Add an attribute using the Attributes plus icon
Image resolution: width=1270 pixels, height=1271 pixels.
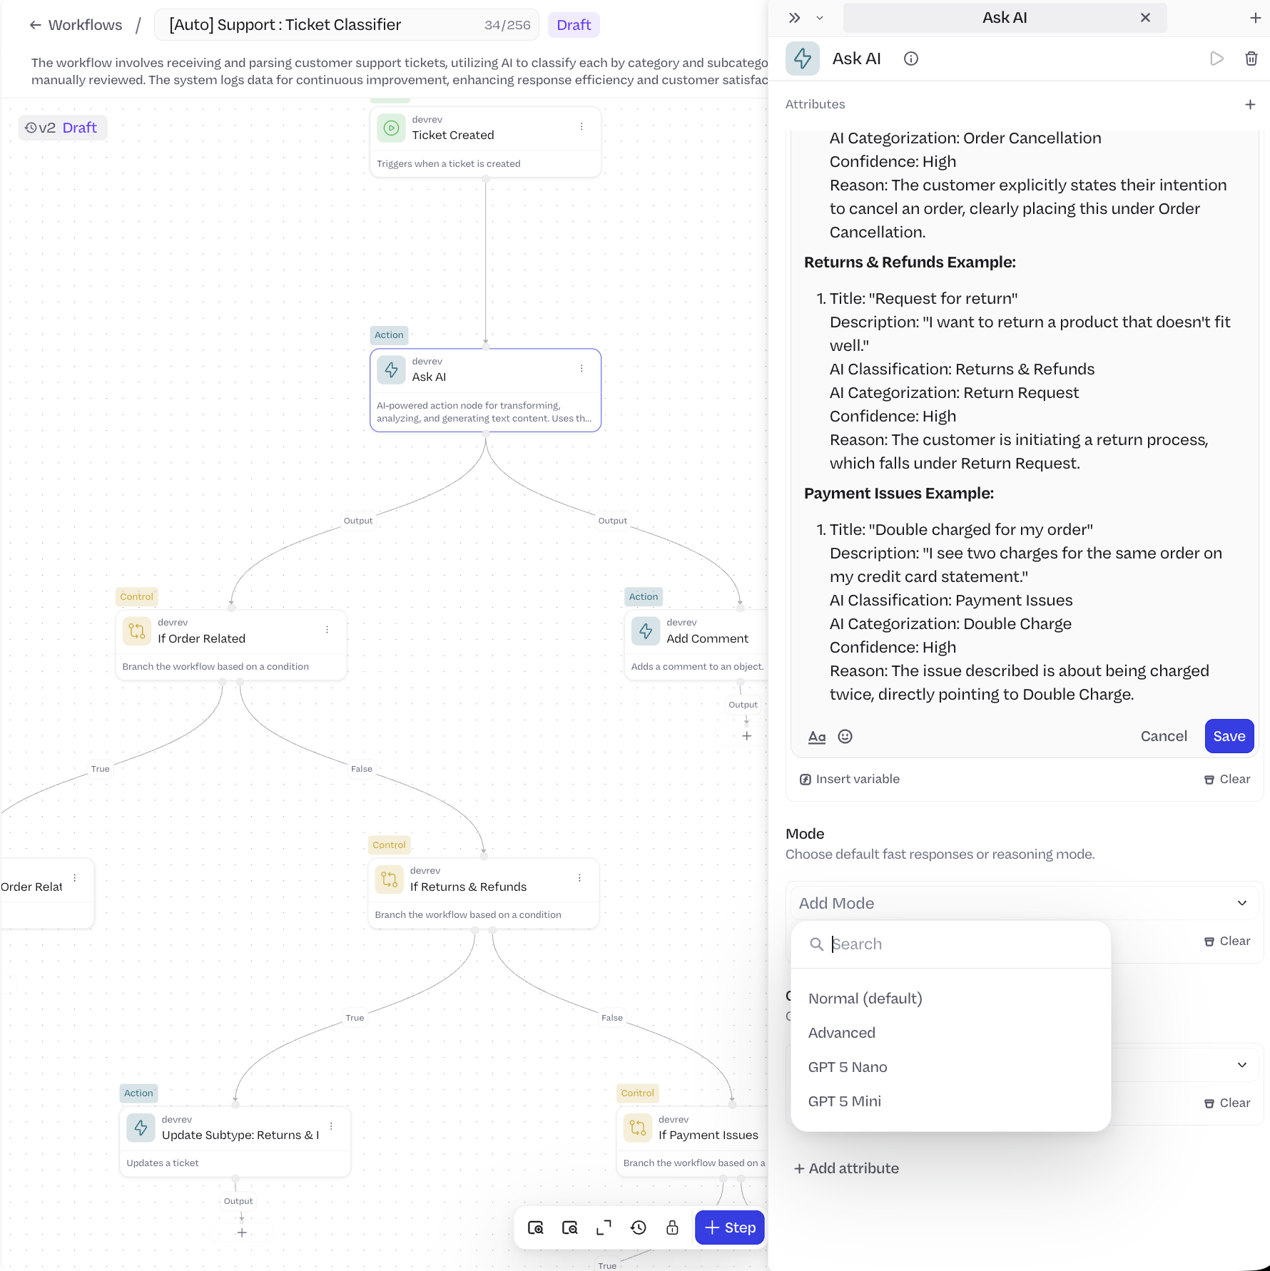point(1250,104)
